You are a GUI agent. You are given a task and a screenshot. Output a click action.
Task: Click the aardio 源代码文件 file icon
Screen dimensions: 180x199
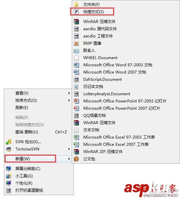(76, 29)
